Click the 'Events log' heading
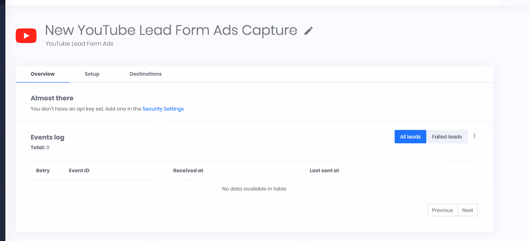529x241 pixels. coord(48,137)
